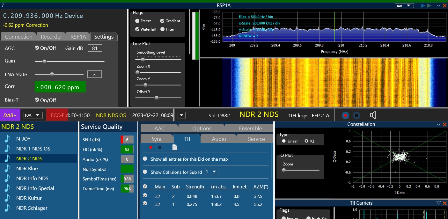This screenshot has width=448, height=219.
Task: Start audio recording with the red record button beside EEP 2-A
Action: (x=345, y=115)
